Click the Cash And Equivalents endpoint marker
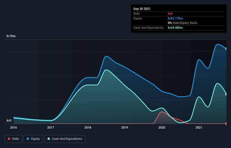This screenshot has width=231, height=148. click(x=226, y=94)
